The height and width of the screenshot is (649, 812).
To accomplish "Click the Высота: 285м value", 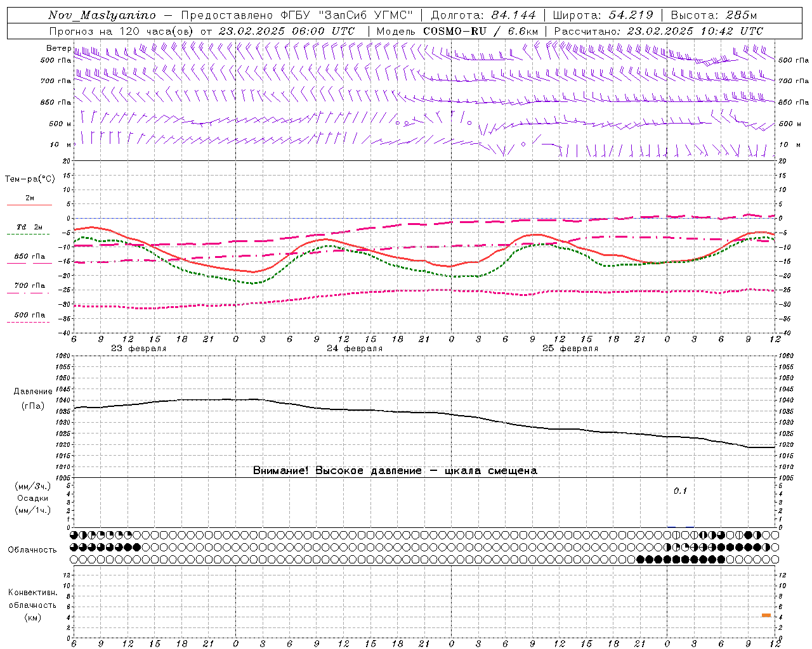I will click(x=714, y=15).
